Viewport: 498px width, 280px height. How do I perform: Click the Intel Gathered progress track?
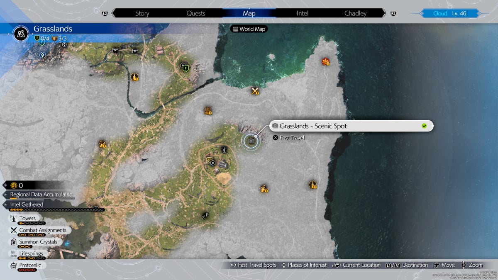(x=54, y=210)
